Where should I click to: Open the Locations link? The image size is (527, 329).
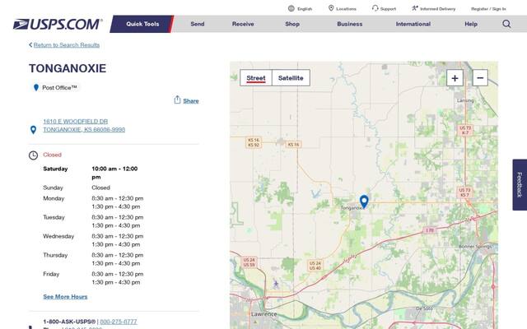[346, 9]
